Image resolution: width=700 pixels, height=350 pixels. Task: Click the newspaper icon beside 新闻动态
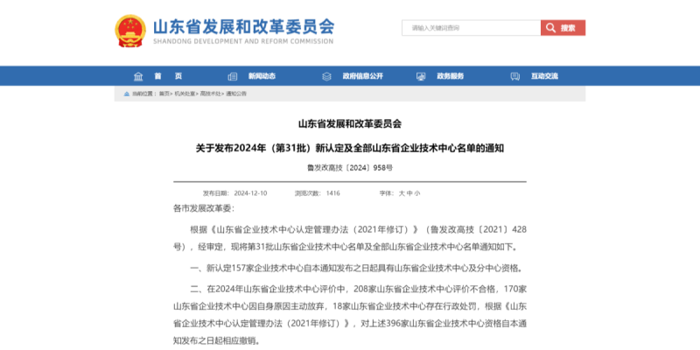233,77
